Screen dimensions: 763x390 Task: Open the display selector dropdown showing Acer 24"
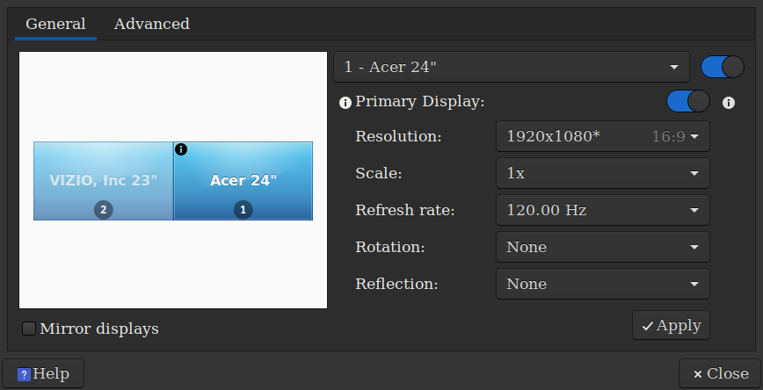512,67
